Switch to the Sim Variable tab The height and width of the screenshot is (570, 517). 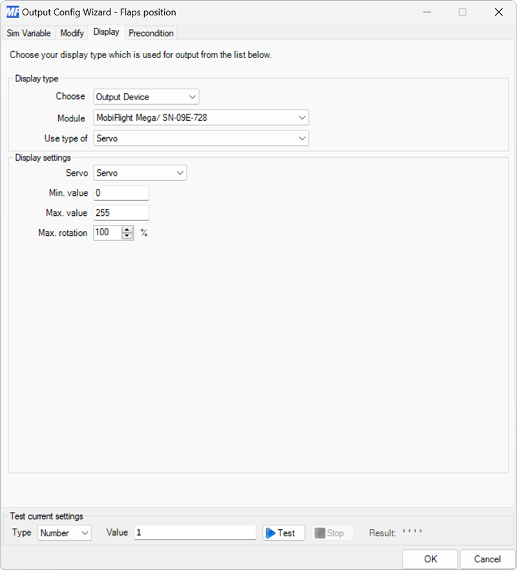[28, 33]
